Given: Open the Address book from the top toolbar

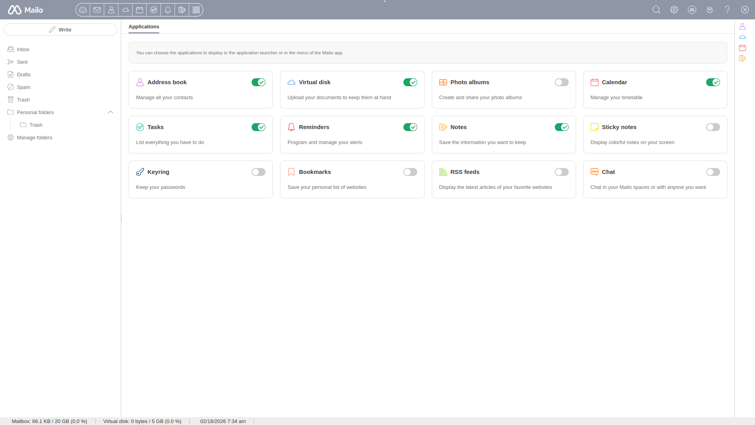Looking at the screenshot, I should [x=111, y=10].
